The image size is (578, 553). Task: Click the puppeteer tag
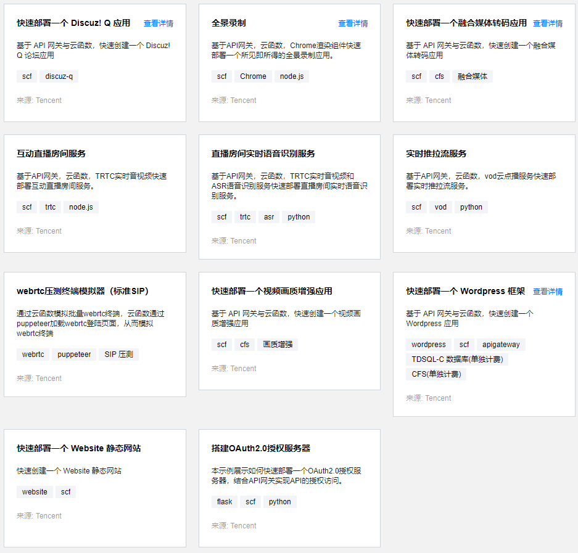click(74, 354)
